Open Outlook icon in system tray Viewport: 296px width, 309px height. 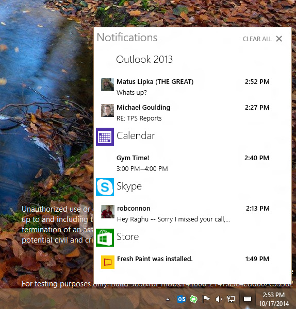coord(182,299)
